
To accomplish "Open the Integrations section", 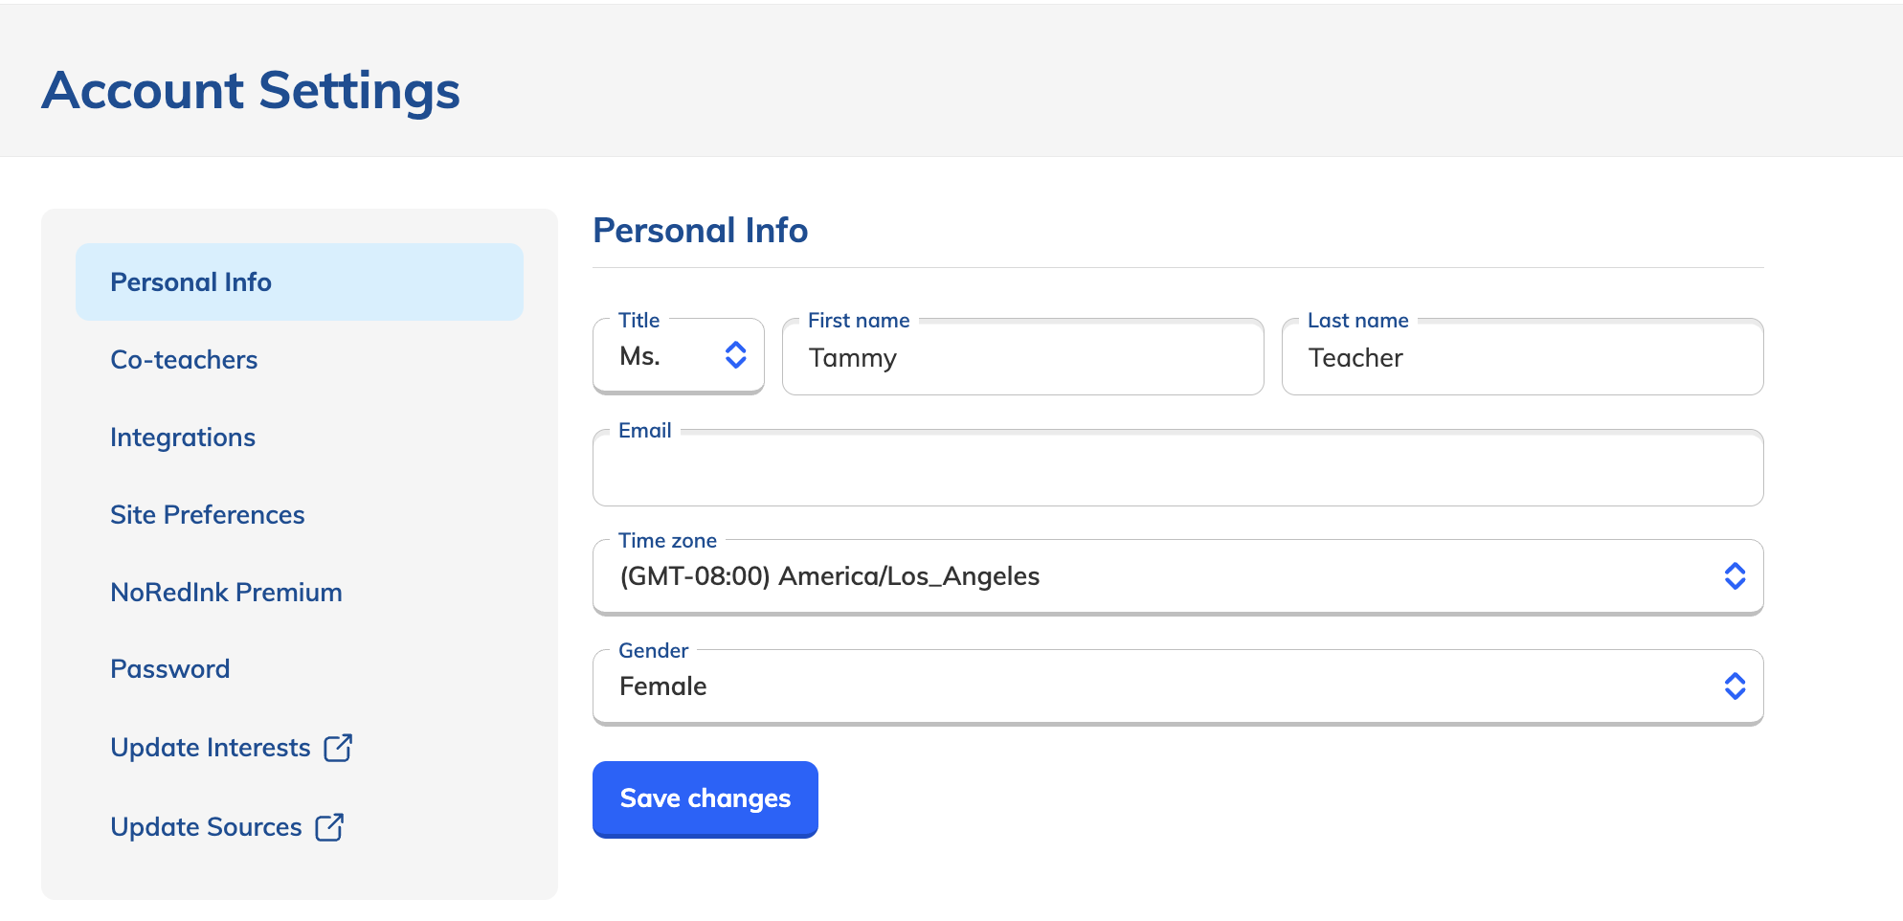I will [183, 437].
